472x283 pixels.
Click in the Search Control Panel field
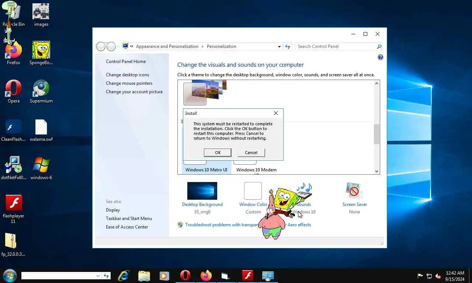(336, 46)
